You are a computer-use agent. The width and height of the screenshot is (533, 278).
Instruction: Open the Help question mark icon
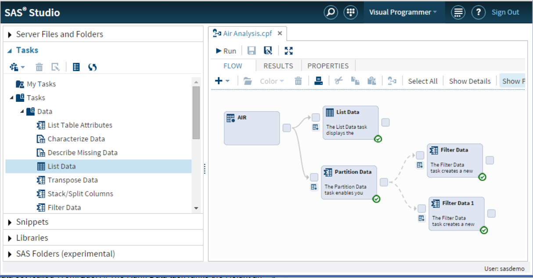(478, 12)
